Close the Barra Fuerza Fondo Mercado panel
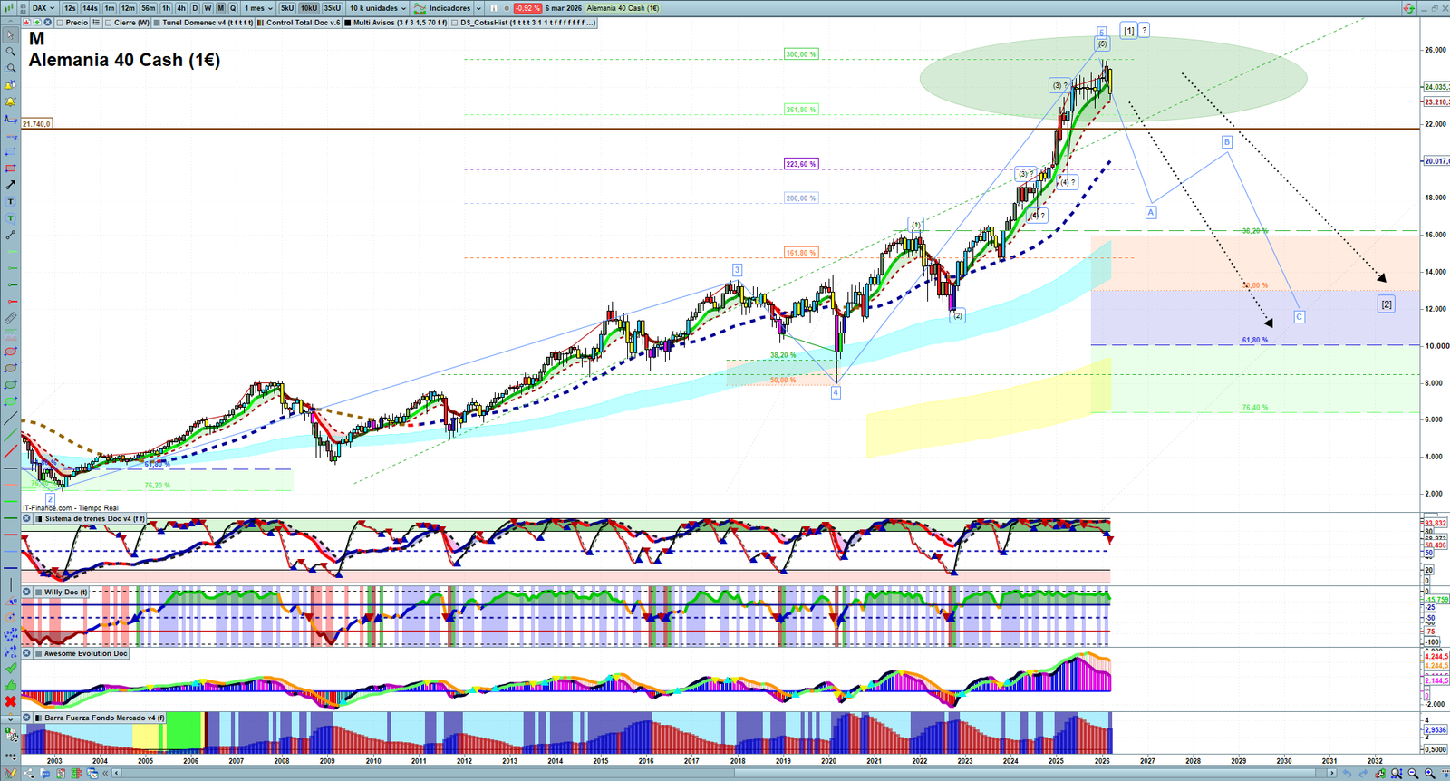The height and width of the screenshot is (781, 1450). [26, 718]
